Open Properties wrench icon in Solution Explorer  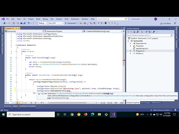coord(154,32)
